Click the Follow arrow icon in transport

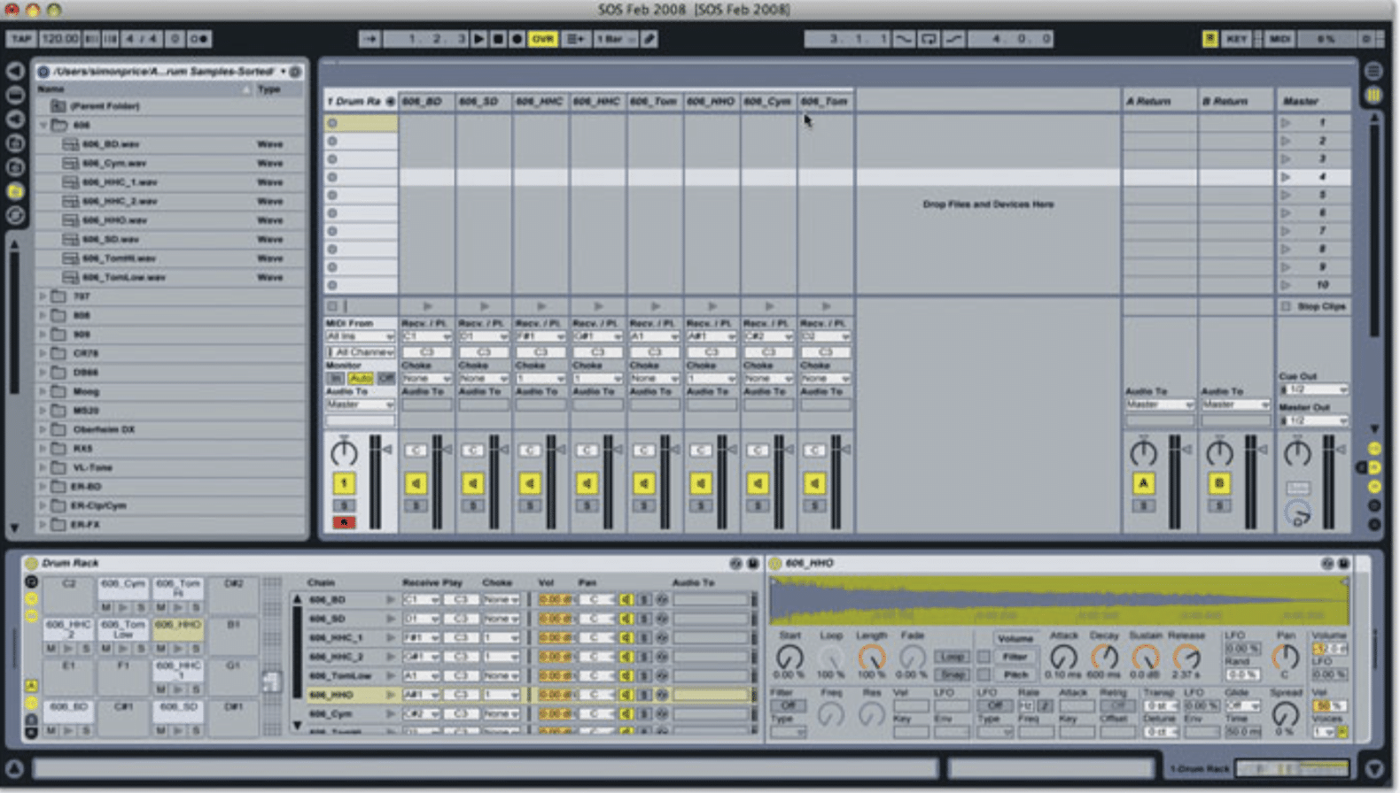click(370, 39)
